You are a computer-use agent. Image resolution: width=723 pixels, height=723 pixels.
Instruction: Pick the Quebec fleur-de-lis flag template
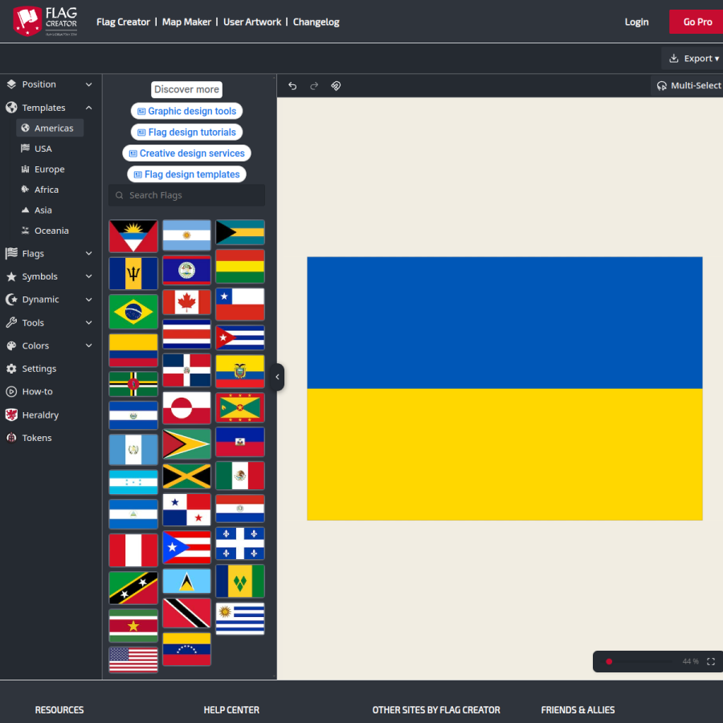point(239,543)
